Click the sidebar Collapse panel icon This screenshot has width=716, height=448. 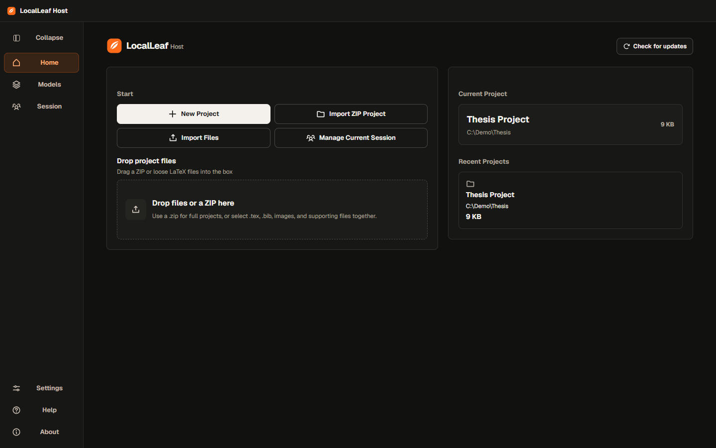point(16,38)
